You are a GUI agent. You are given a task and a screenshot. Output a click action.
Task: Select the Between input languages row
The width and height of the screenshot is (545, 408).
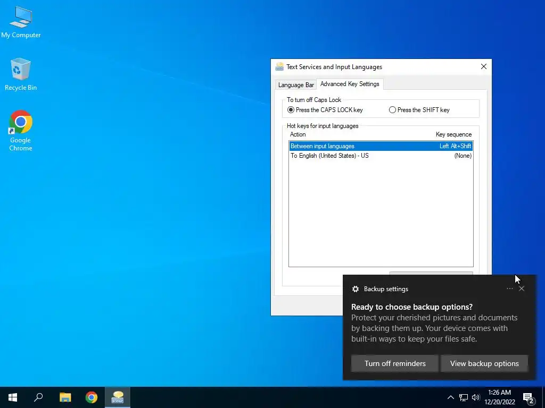(x=381, y=146)
